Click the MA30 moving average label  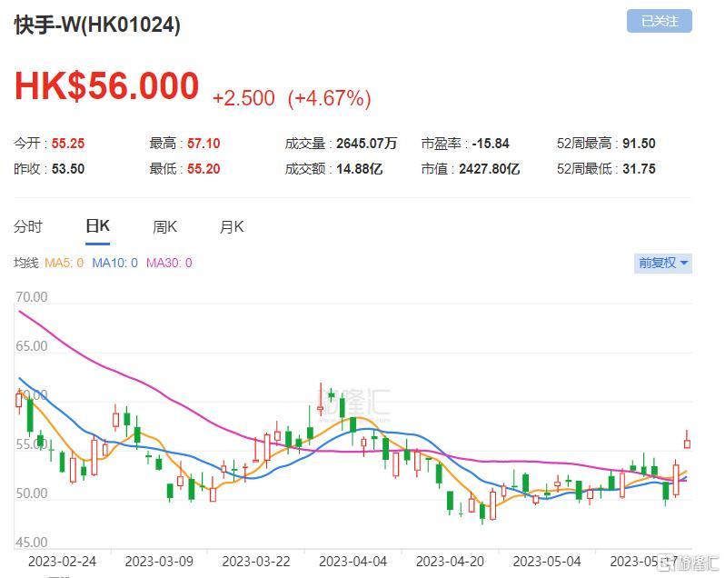(x=169, y=264)
